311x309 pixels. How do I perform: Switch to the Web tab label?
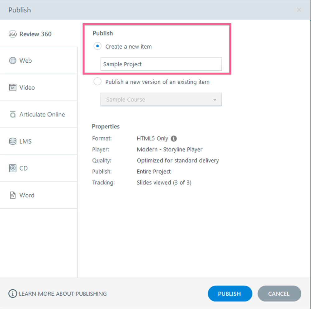click(x=26, y=61)
